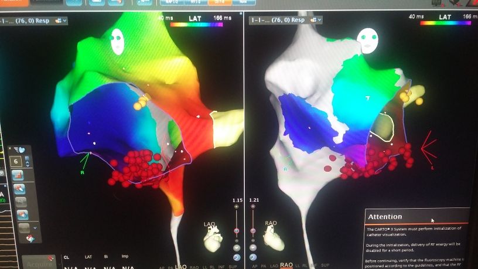
Task: Click the heart icon at tool panel bottom
Action: [30, 239]
